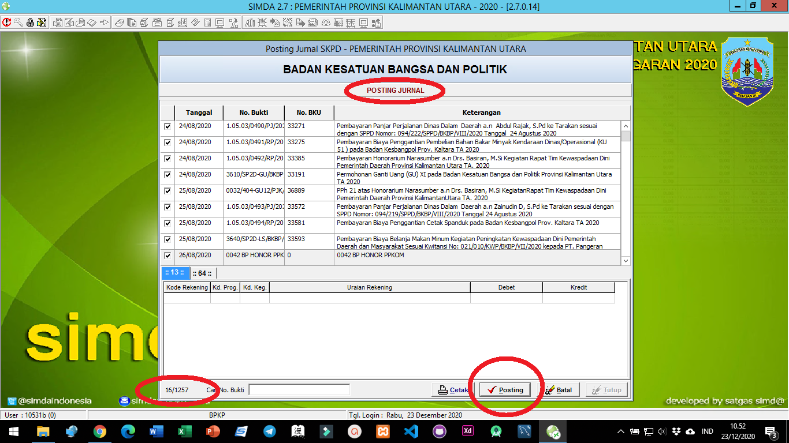Switch to the 64 tab
The height and width of the screenshot is (443, 789).
(202, 273)
